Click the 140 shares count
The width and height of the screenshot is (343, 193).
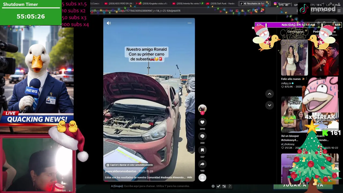tap(202, 171)
